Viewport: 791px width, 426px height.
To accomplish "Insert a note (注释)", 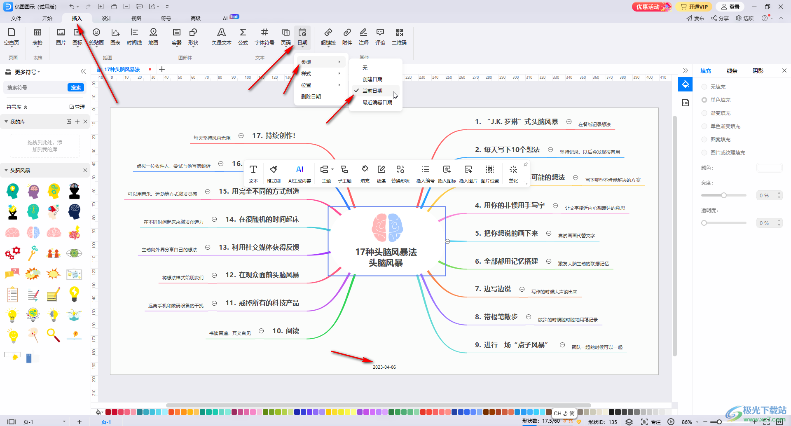I will 364,36.
